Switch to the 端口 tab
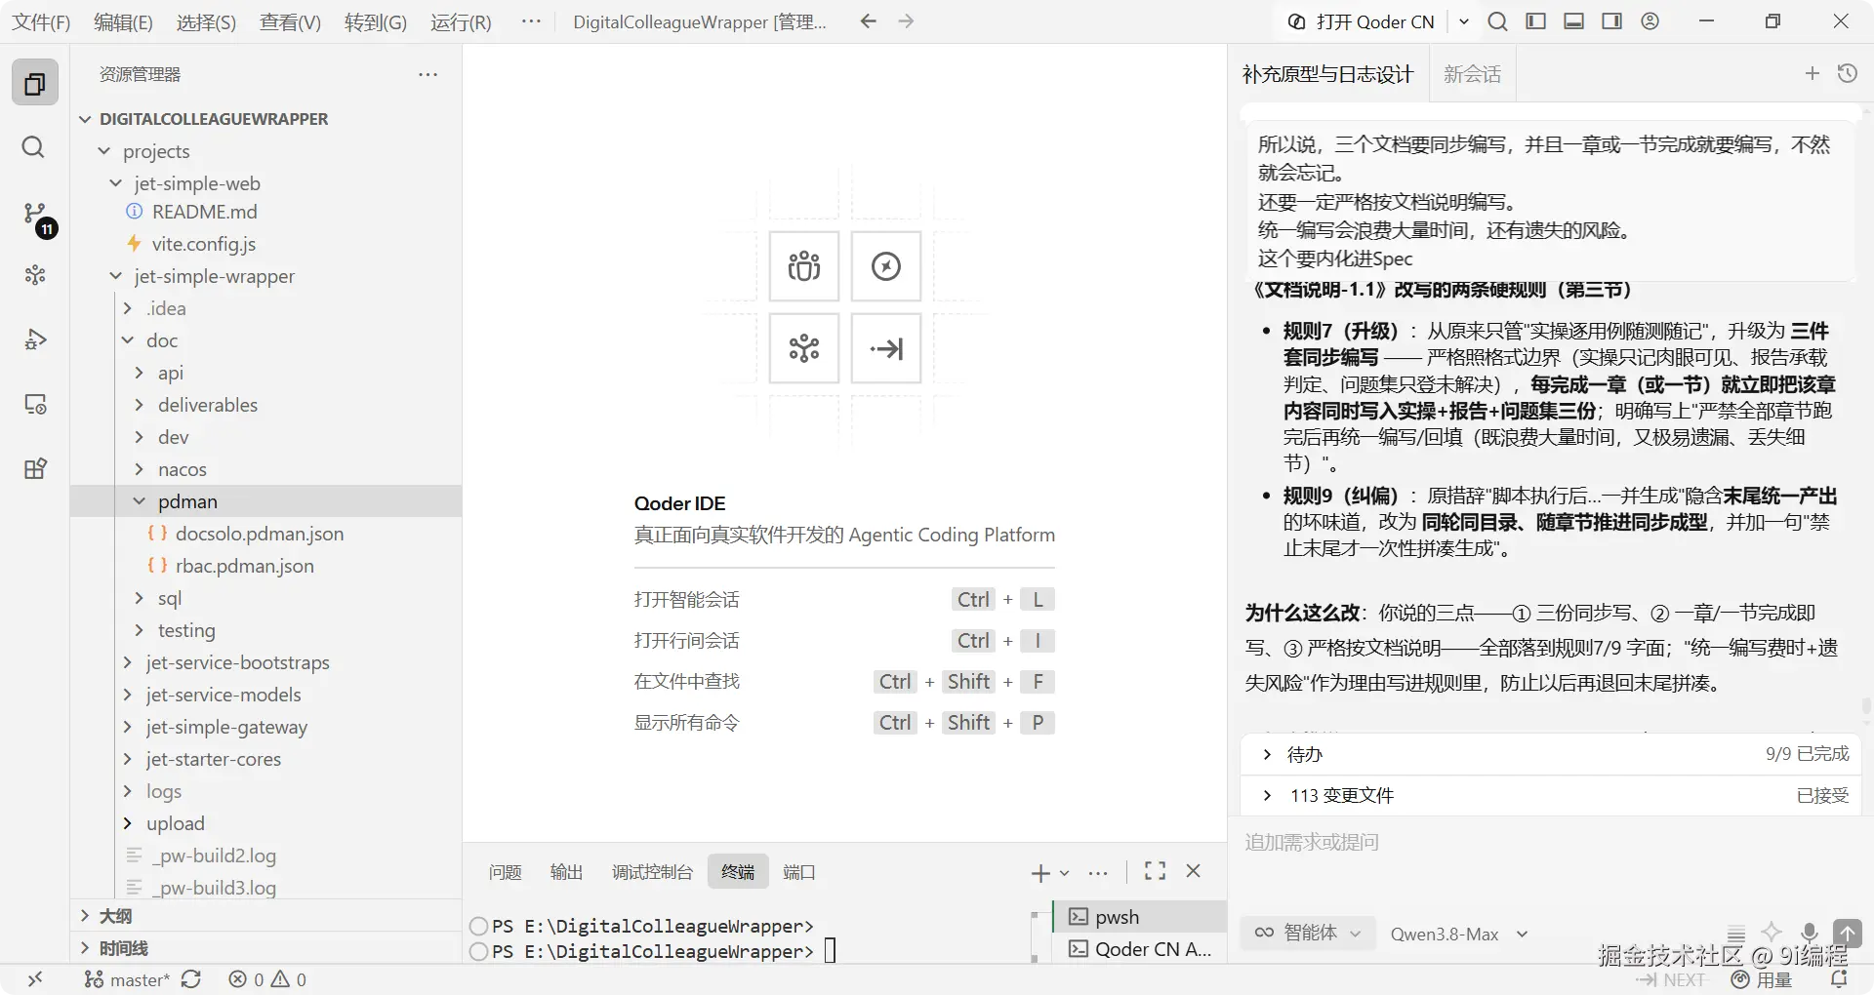This screenshot has height=995, width=1874. tap(798, 871)
